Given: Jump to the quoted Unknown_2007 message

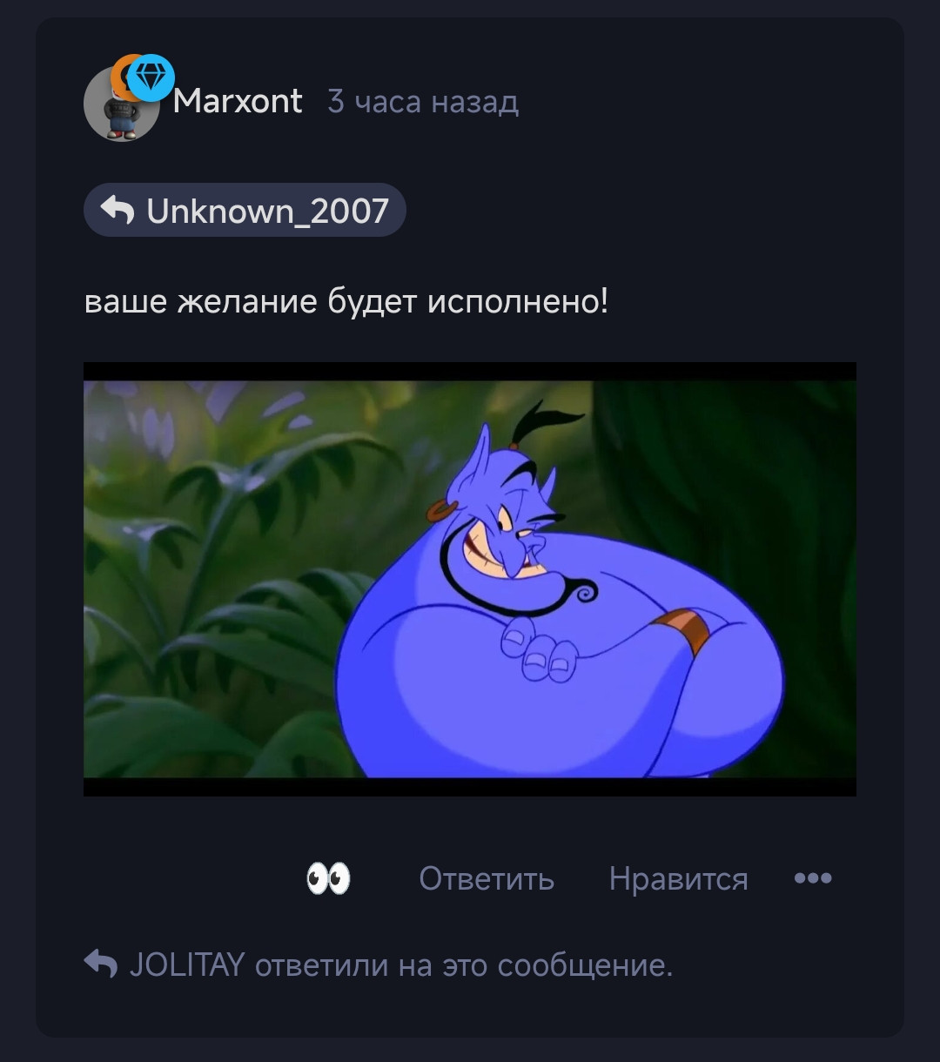Looking at the screenshot, I should tap(245, 210).
